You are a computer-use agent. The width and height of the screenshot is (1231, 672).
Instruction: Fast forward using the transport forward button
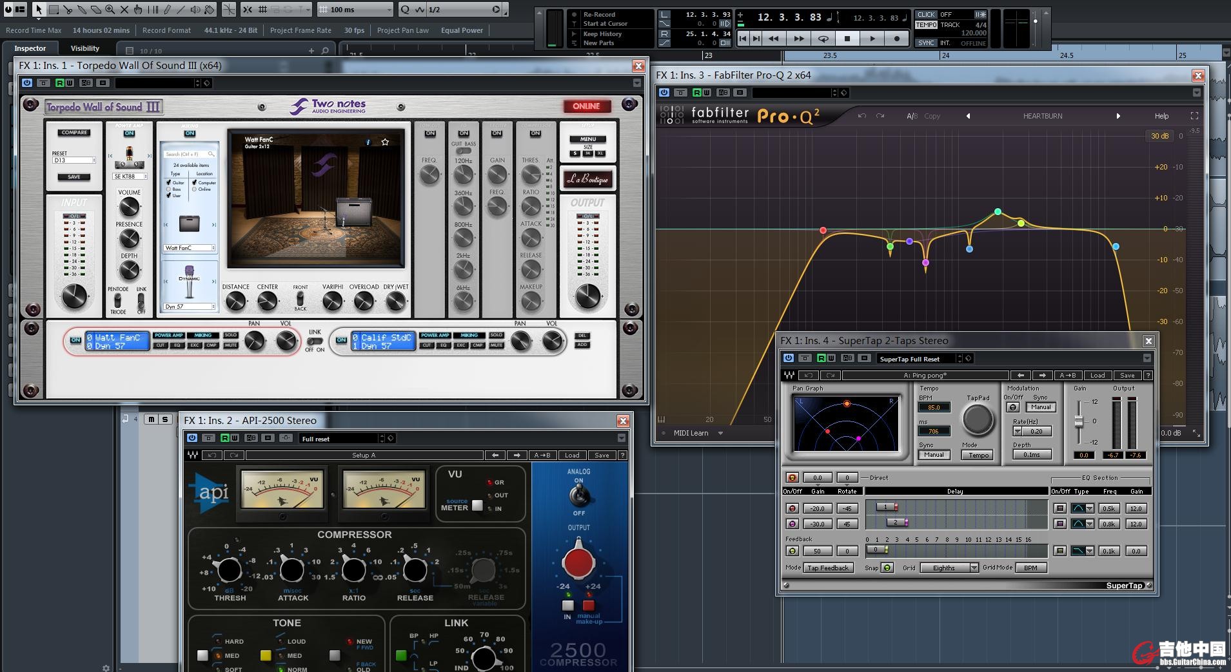(x=798, y=39)
